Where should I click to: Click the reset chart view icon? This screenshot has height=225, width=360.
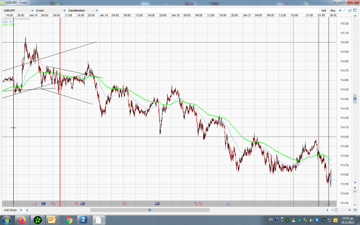[x=355, y=210]
